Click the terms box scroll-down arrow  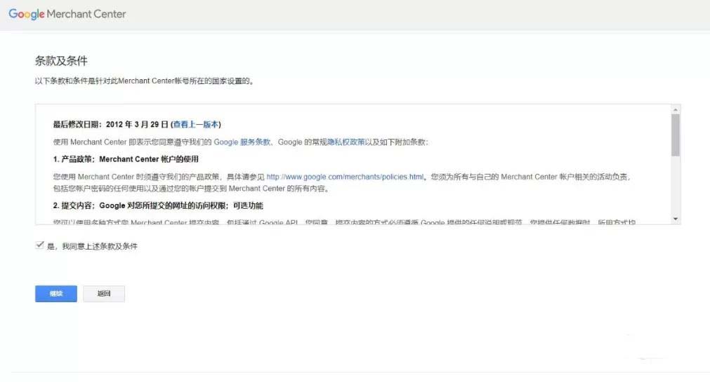click(675, 219)
